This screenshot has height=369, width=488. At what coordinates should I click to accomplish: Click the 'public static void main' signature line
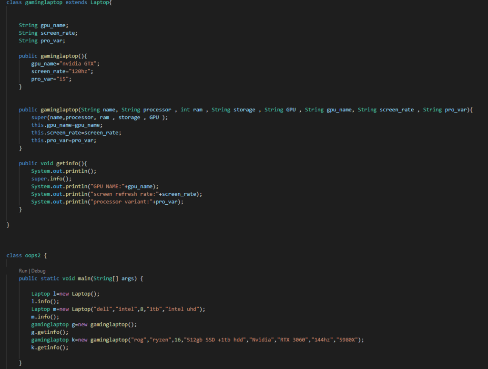pos(81,279)
